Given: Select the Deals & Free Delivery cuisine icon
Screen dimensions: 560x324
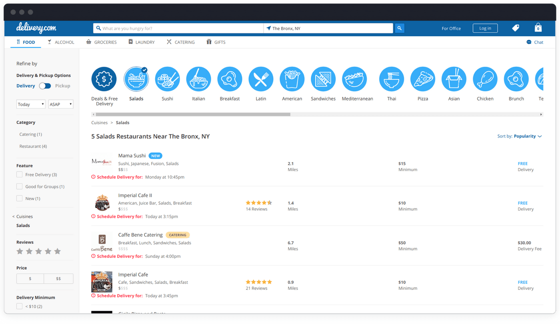Looking at the screenshot, I should coord(104,79).
